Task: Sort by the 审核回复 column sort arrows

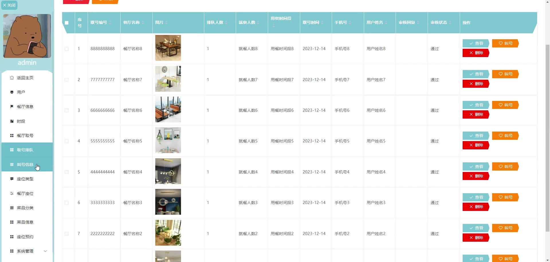Action: click(x=418, y=22)
